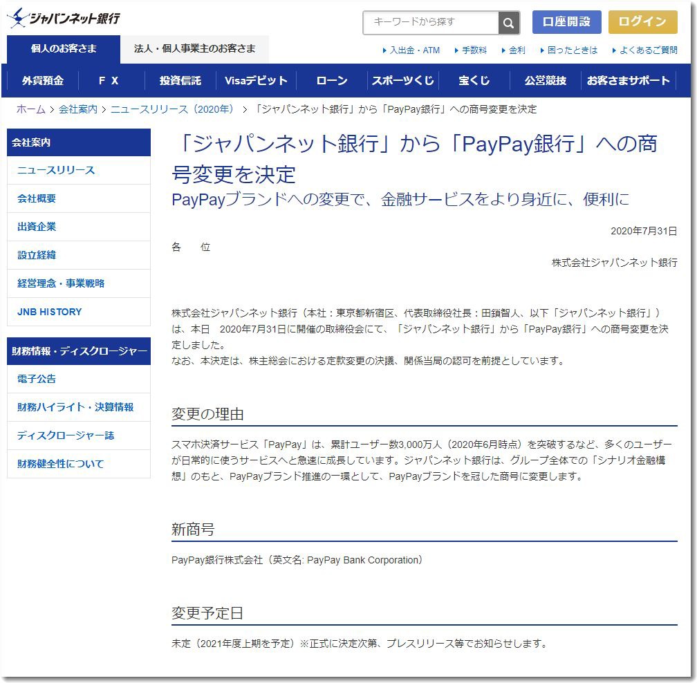The height and width of the screenshot is (683, 697).
Task: Open JNB HISTORY in the sidebar
Action: (x=79, y=312)
